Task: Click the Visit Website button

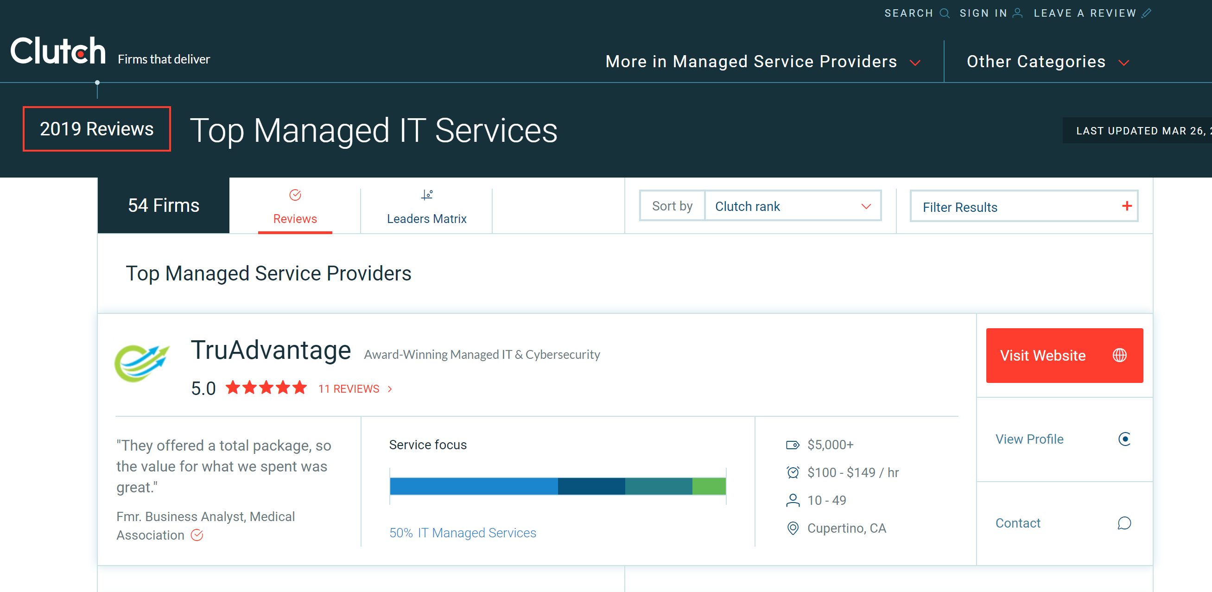Action: coord(1064,355)
